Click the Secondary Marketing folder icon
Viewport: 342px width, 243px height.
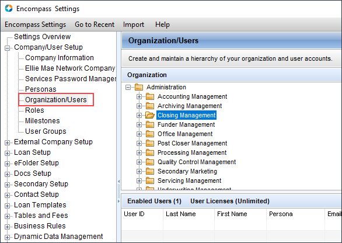coord(150,171)
